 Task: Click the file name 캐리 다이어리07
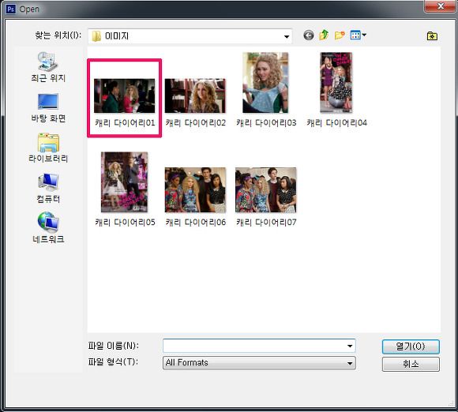click(266, 223)
